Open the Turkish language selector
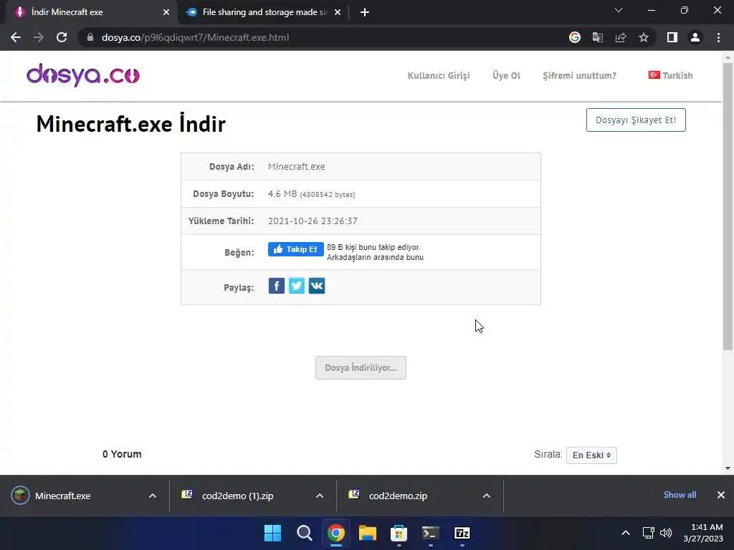 click(x=670, y=75)
